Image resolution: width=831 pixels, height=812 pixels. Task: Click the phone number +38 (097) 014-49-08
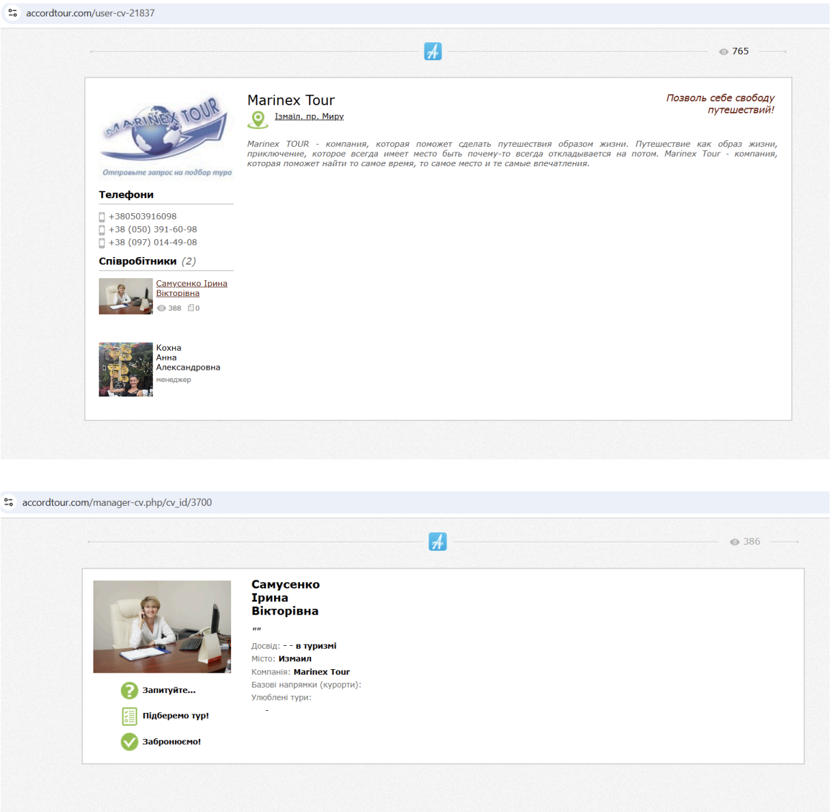pyautogui.click(x=153, y=243)
